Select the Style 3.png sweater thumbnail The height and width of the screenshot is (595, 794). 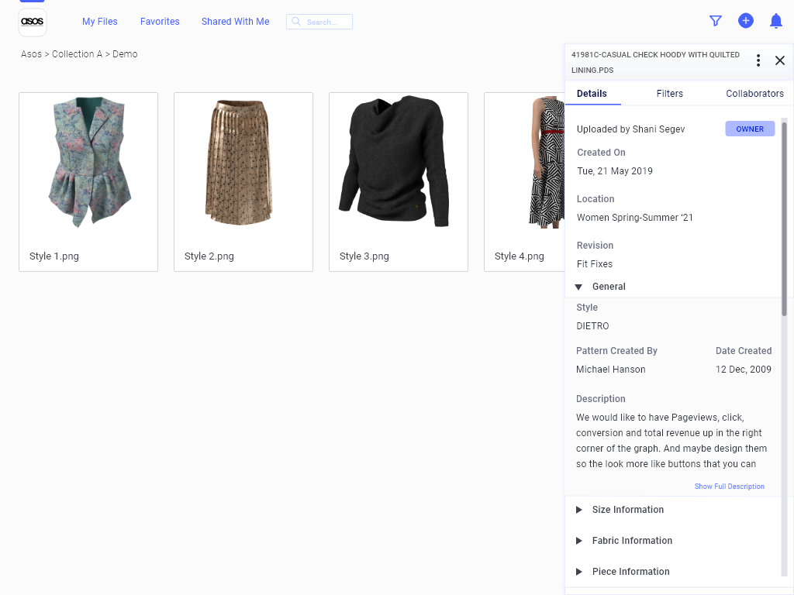[x=398, y=163]
